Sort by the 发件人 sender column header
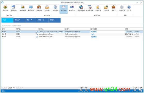 coord(52,29)
